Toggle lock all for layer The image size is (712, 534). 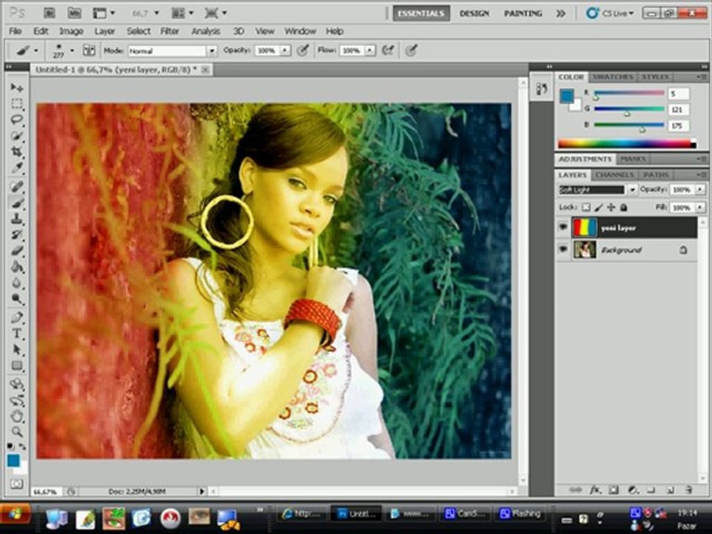624,207
